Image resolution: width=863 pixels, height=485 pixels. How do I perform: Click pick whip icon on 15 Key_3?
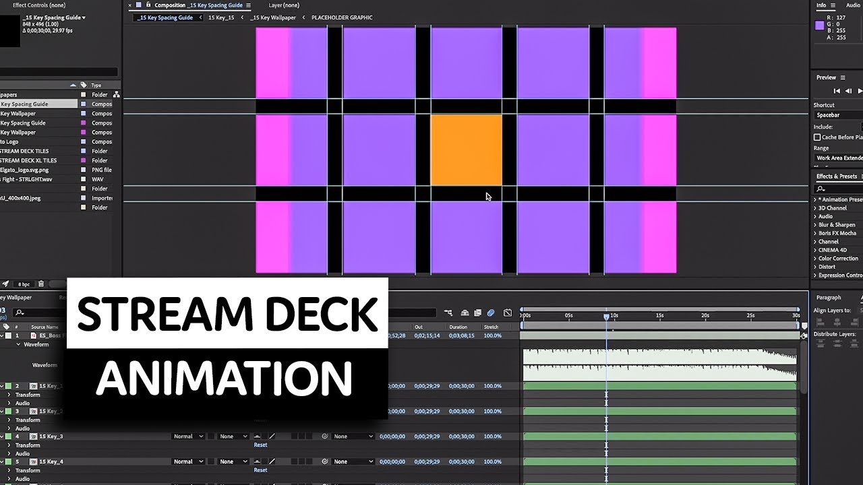pyautogui.click(x=325, y=437)
